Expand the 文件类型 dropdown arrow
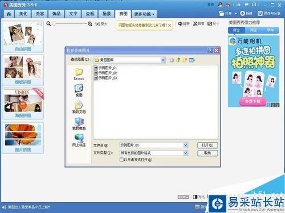285x213 pixels. (186, 153)
